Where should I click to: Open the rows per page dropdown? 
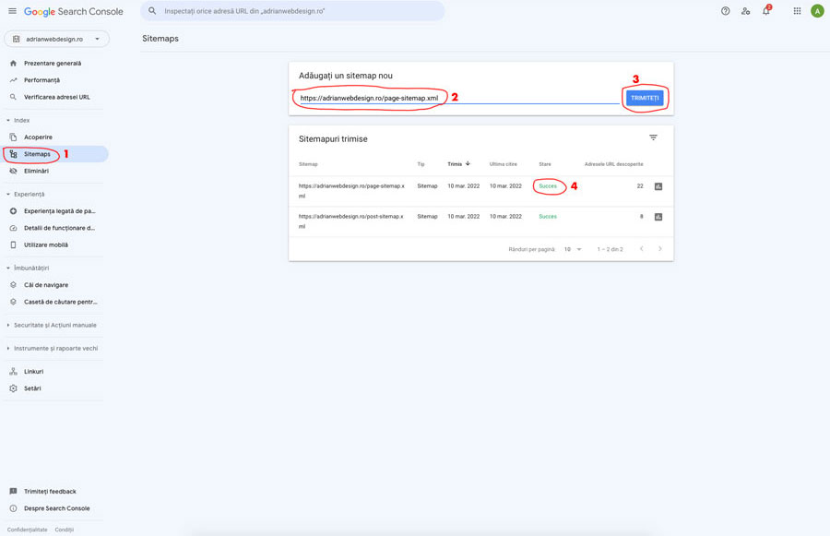pos(573,249)
